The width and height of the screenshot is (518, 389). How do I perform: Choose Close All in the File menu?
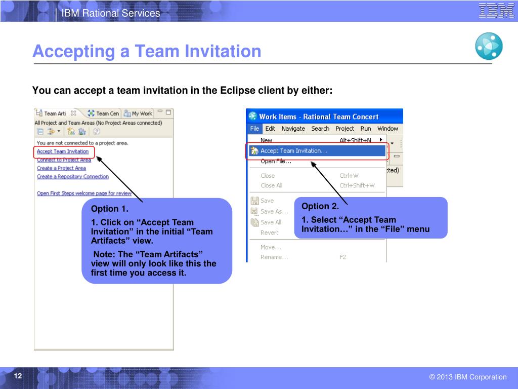[x=317, y=185]
